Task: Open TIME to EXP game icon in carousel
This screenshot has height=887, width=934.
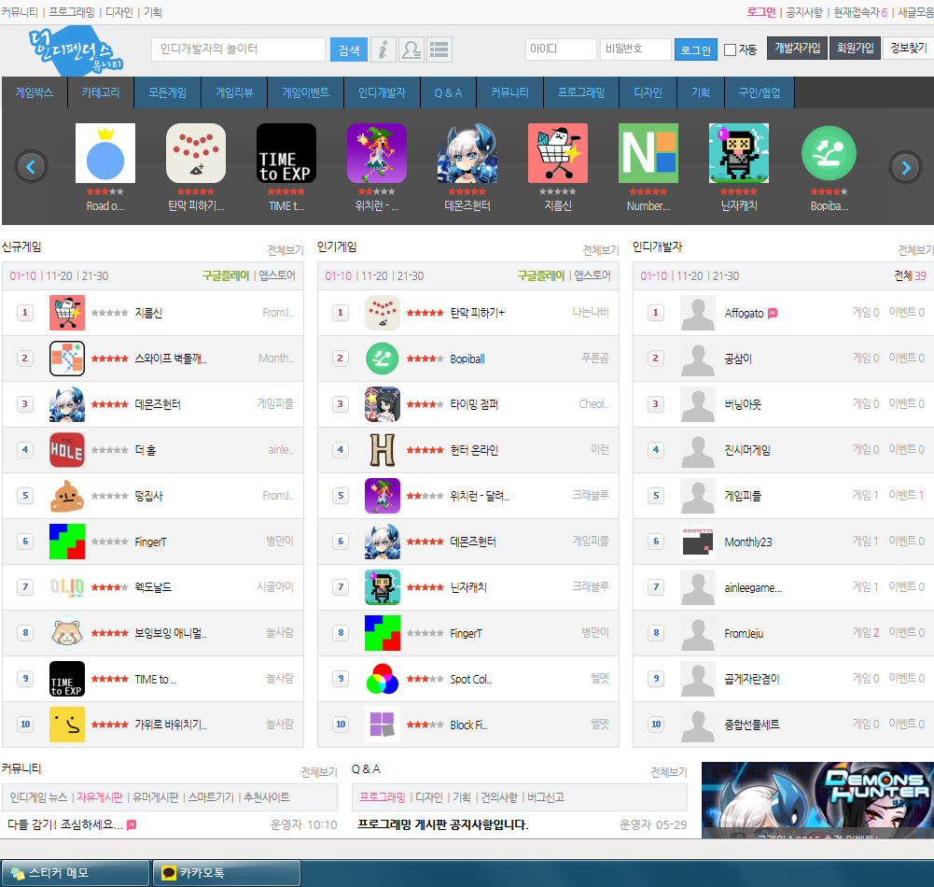Action: 286,153
